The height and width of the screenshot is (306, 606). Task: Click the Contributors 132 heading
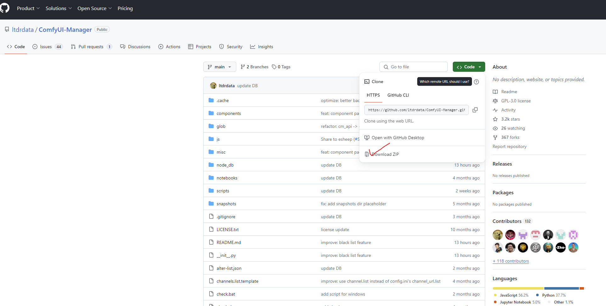(512, 221)
